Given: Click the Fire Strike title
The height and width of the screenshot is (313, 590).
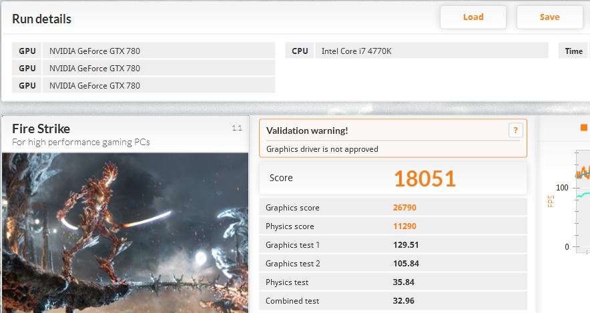Looking at the screenshot, I should coord(41,129).
